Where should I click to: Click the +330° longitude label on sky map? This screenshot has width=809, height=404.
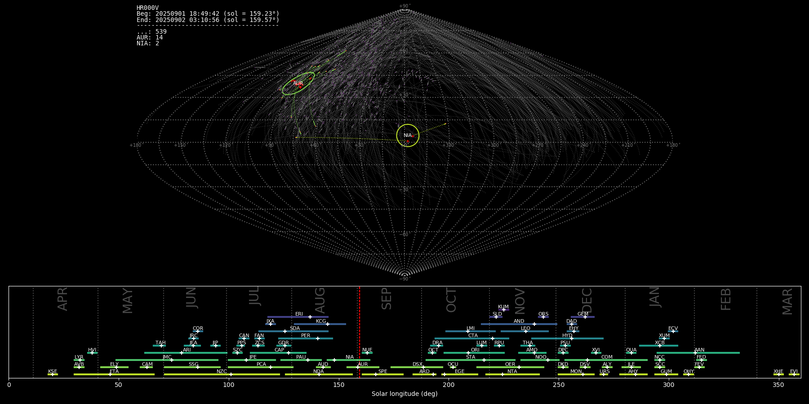[x=448, y=145]
